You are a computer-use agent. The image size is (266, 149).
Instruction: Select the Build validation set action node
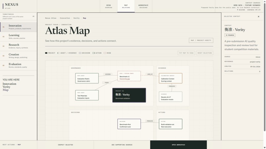click(x=171, y=124)
